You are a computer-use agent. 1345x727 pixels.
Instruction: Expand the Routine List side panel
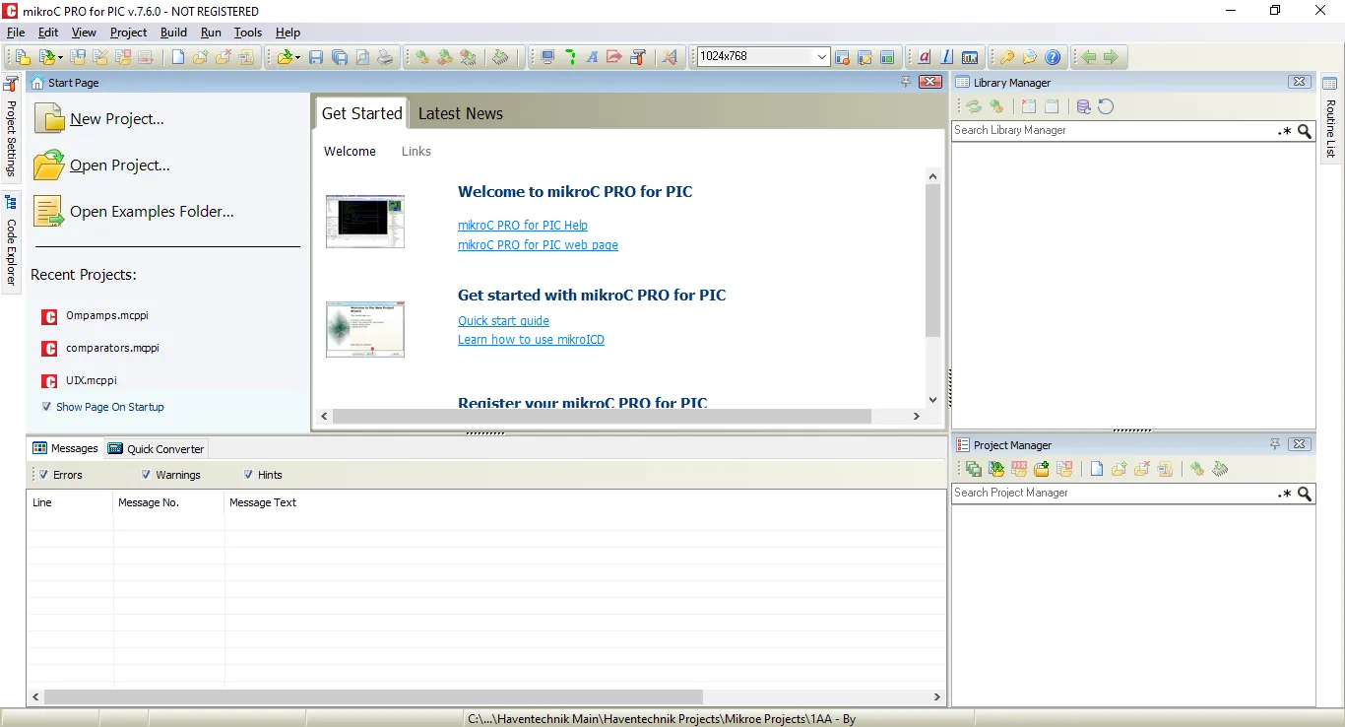pyautogui.click(x=1330, y=120)
